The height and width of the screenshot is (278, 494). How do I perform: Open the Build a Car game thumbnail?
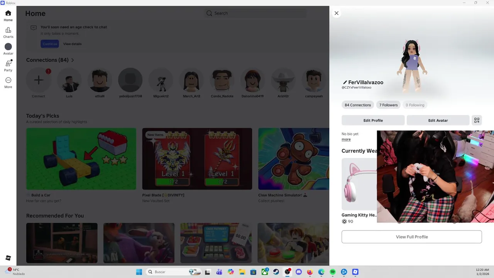[81, 159]
